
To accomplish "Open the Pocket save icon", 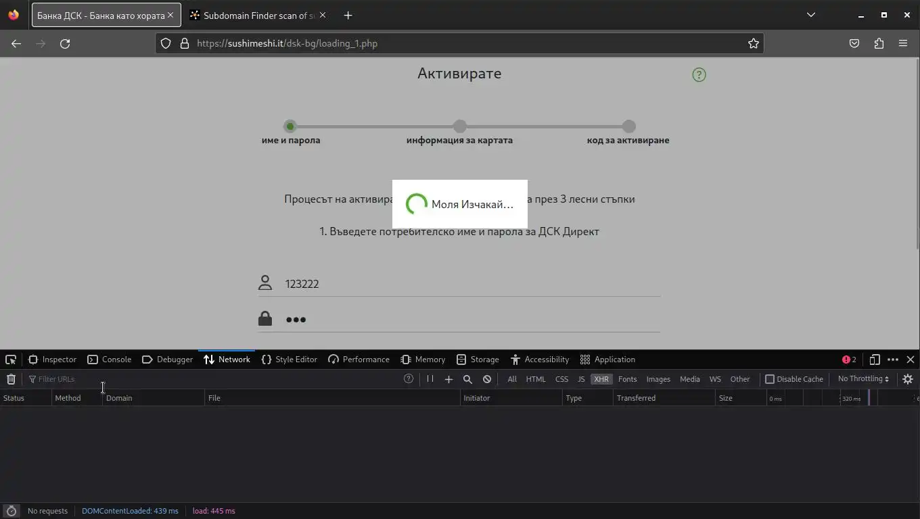I will tap(854, 43).
